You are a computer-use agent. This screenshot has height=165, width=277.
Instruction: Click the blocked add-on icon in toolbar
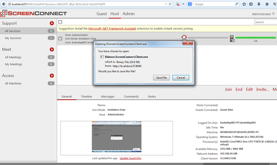click(178, 4)
